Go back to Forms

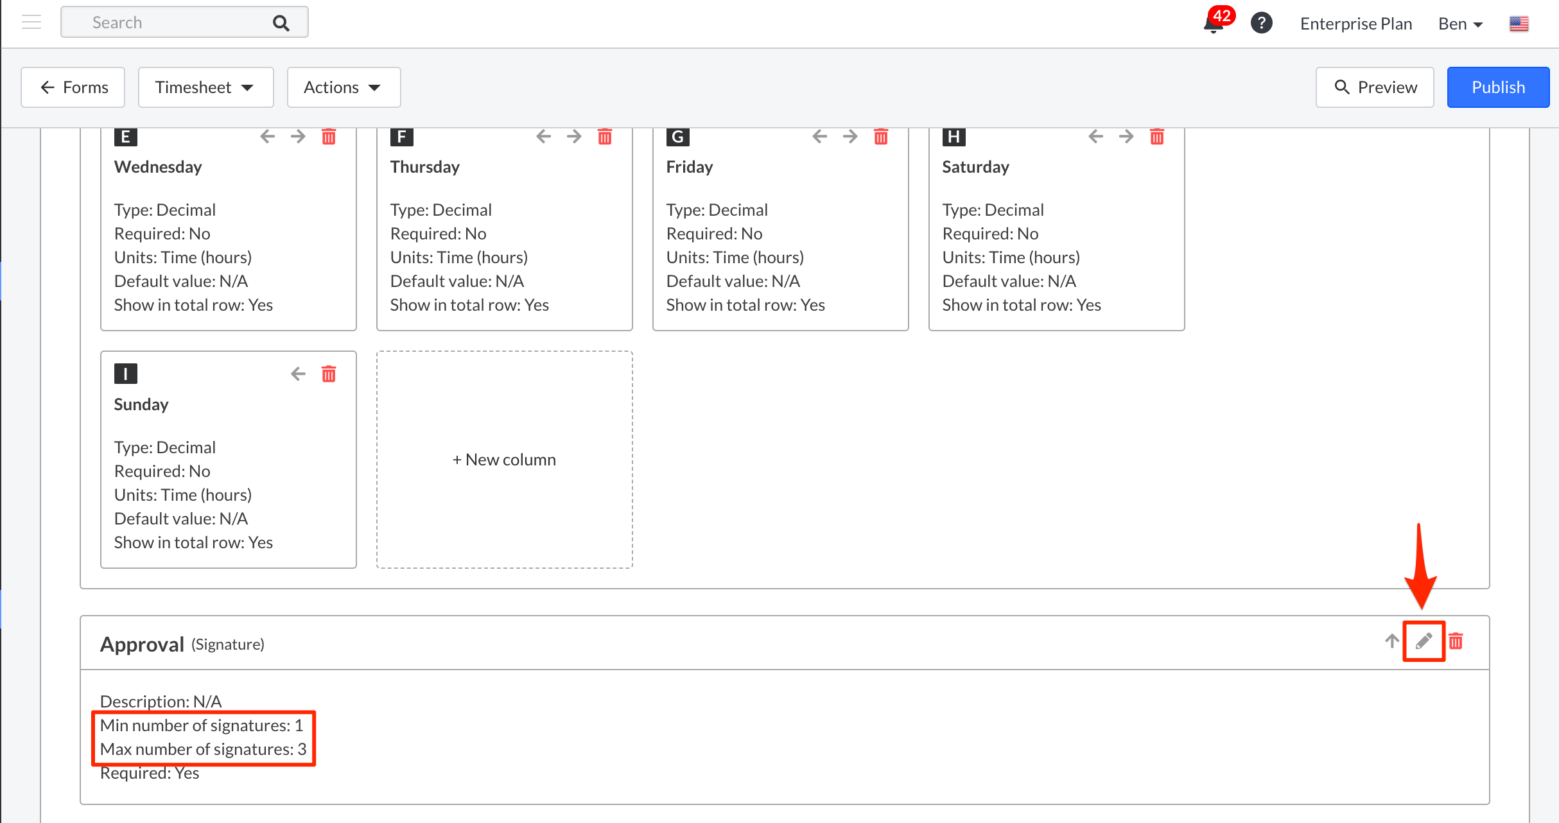[x=73, y=87]
